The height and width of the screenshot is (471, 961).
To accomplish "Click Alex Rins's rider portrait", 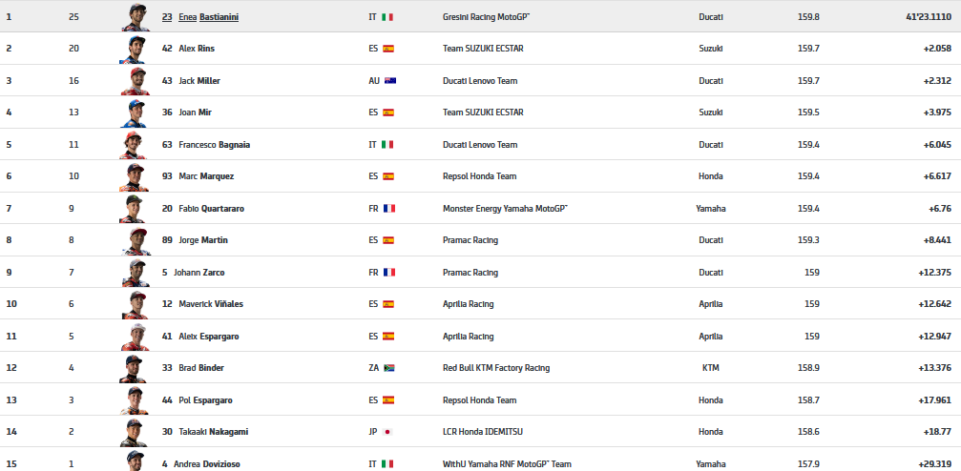I will (x=135, y=49).
